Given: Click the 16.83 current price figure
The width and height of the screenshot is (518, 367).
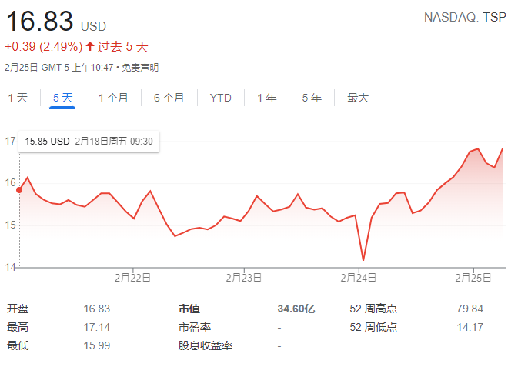Looking at the screenshot, I should coord(40,21).
